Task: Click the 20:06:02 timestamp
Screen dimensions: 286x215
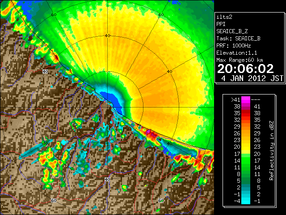Action: [245, 69]
